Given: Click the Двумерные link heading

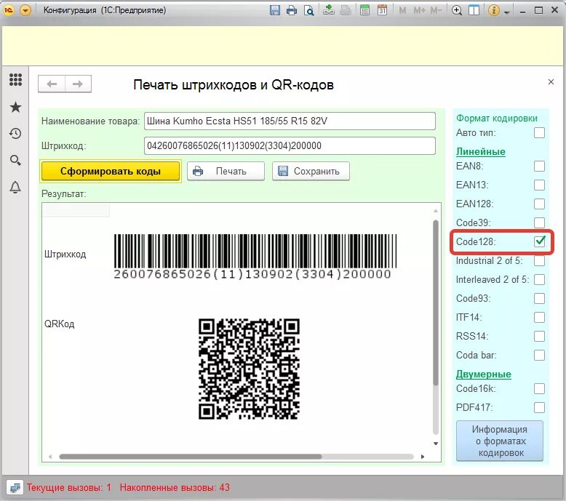Looking at the screenshot, I should [483, 374].
